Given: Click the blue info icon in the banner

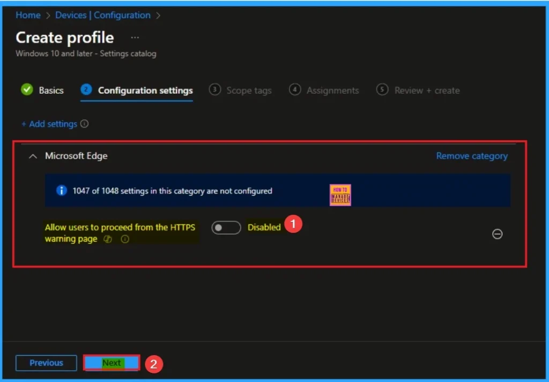Looking at the screenshot, I should pyautogui.click(x=62, y=191).
